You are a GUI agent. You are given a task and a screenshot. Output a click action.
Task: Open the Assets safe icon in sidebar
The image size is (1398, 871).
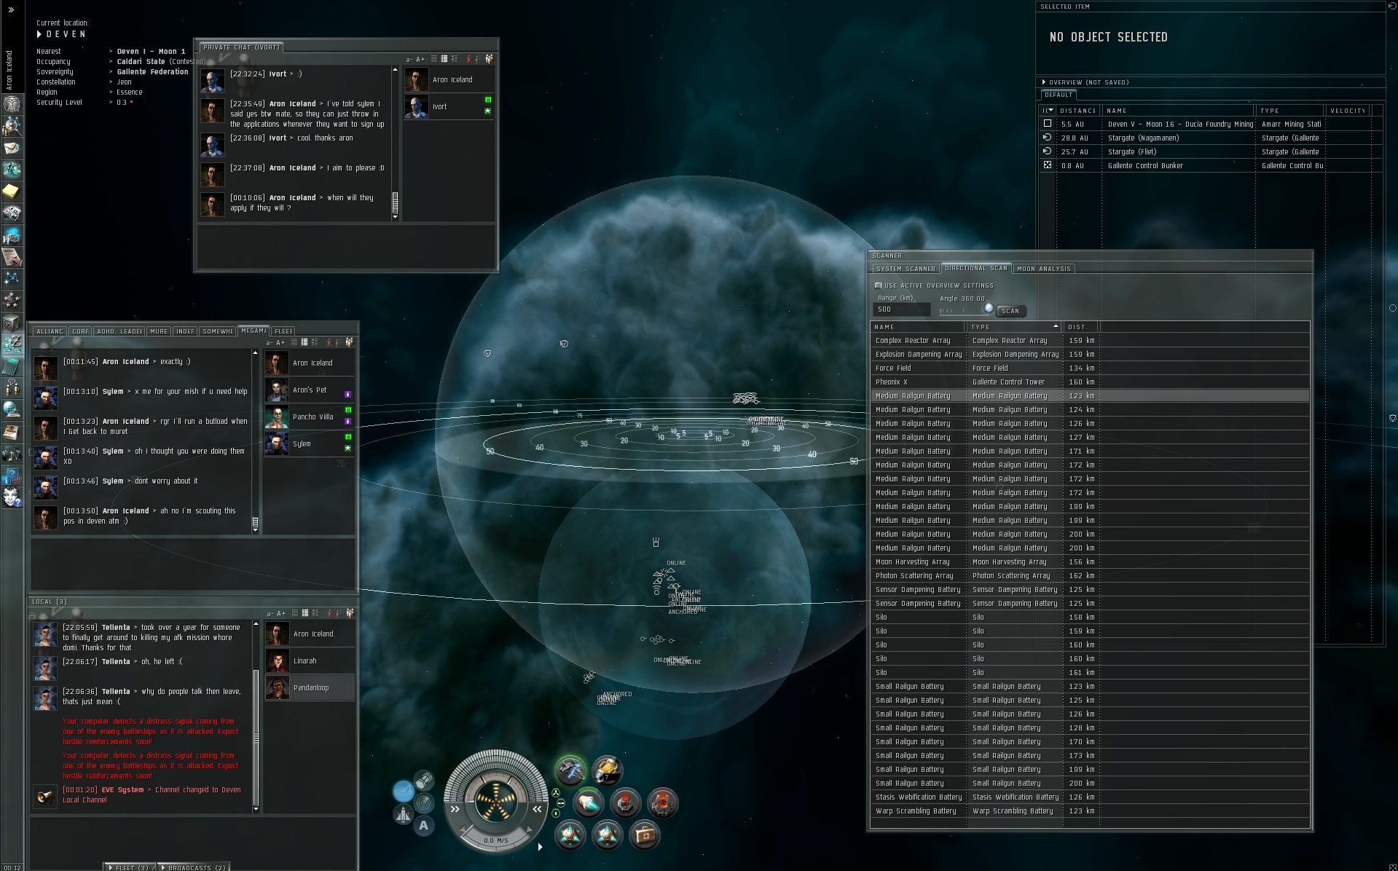pyautogui.click(x=12, y=322)
